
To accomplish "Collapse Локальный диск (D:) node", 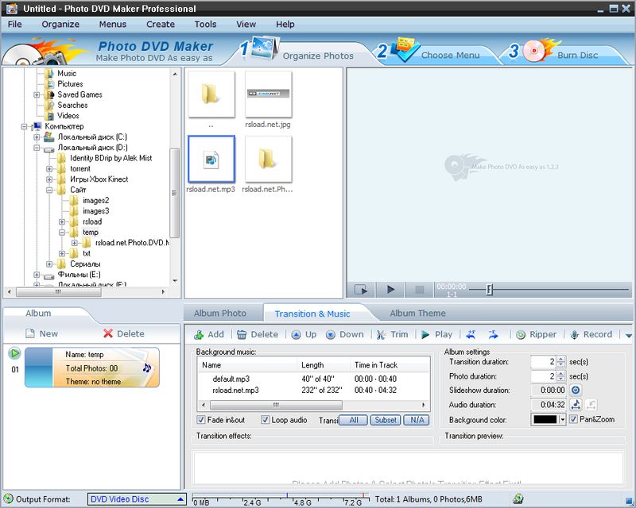I will 37,148.
